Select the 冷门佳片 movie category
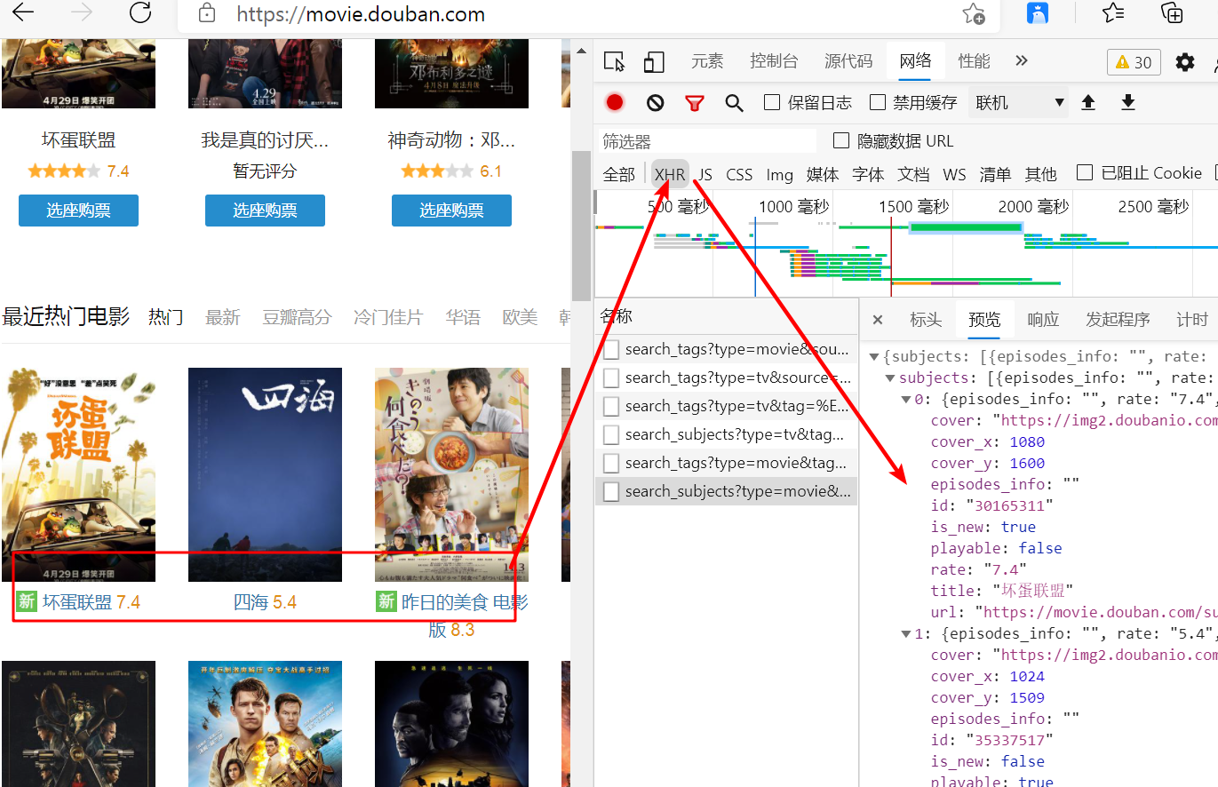 tap(388, 317)
